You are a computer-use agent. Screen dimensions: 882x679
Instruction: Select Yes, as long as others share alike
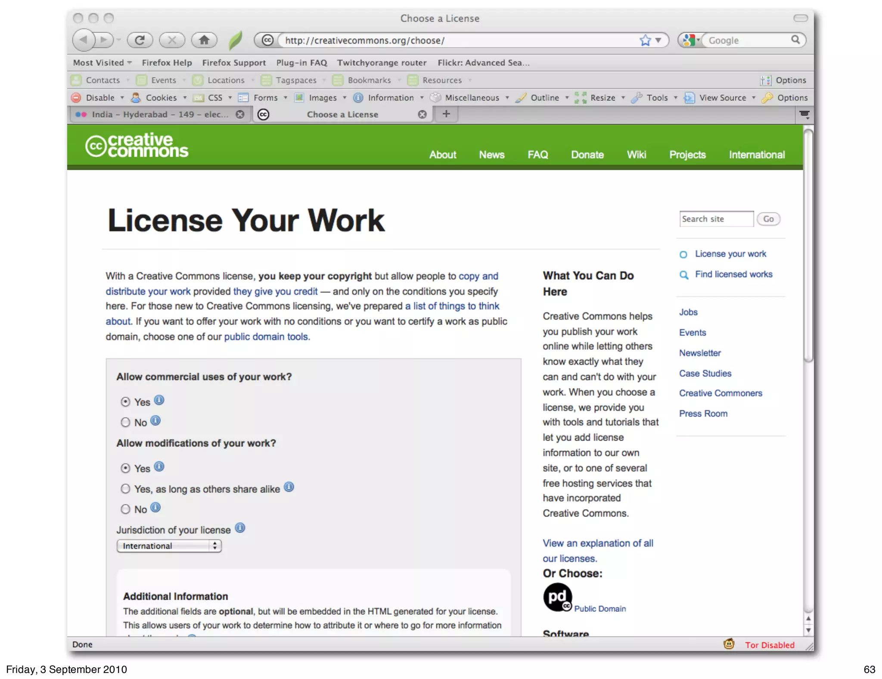pos(125,489)
